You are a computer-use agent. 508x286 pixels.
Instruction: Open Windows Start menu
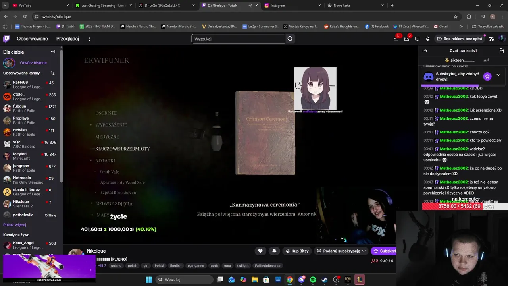[148, 280]
